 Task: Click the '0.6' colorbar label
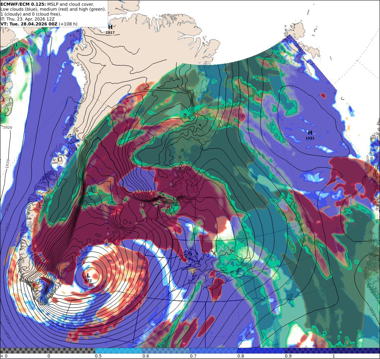point(146,356)
